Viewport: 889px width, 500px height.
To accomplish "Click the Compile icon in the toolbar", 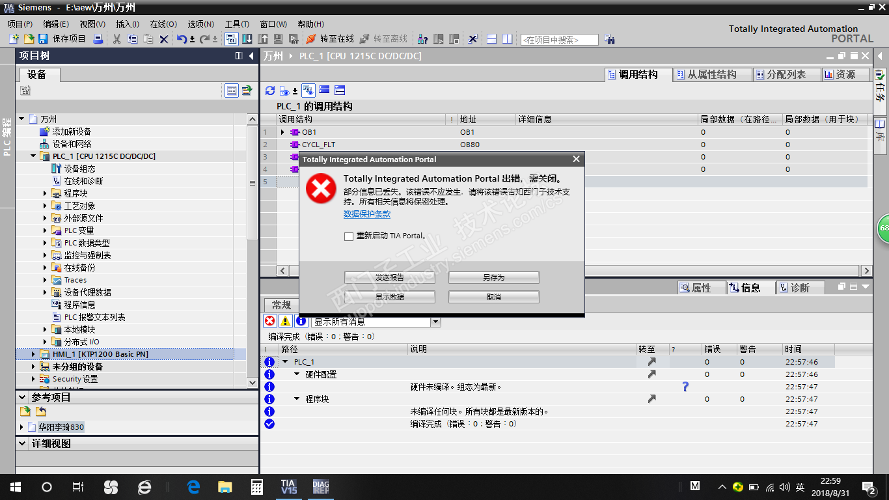I will pyautogui.click(x=232, y=39).
